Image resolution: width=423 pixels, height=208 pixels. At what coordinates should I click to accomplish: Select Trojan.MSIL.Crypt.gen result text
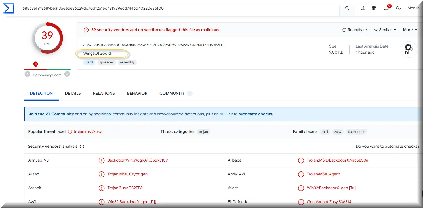point(127,174)
